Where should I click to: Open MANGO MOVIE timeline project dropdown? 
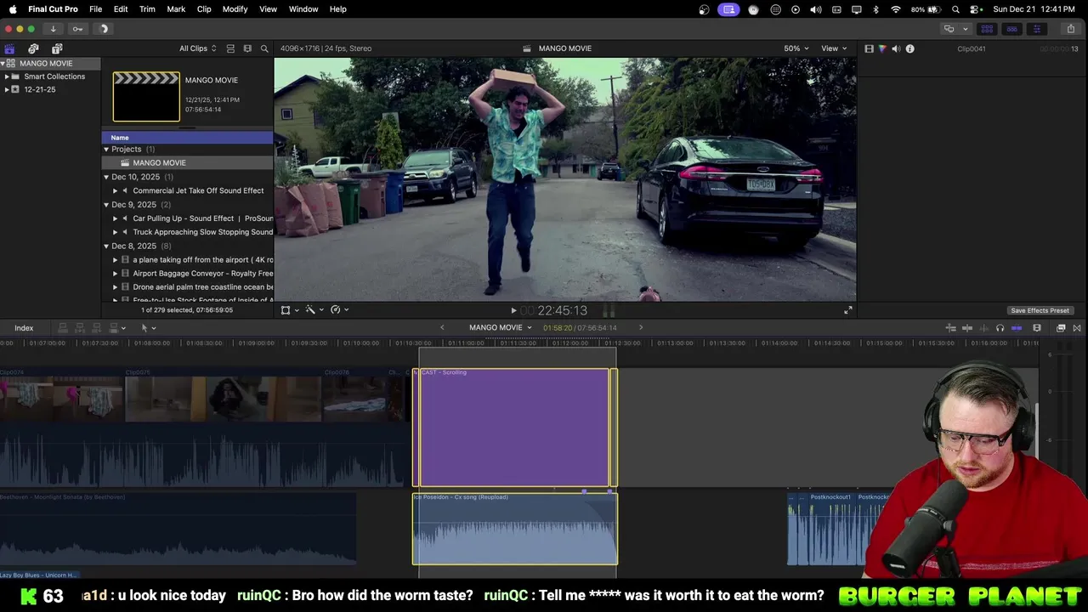tap(500, 328)
